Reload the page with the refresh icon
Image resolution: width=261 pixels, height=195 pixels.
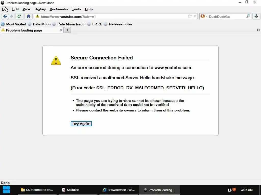(19, 16)
